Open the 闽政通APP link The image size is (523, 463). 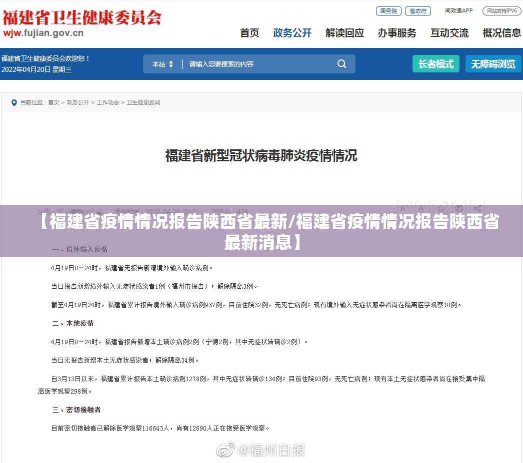click(x=458, y=10)
